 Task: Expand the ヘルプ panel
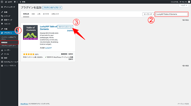coord(184,5)
